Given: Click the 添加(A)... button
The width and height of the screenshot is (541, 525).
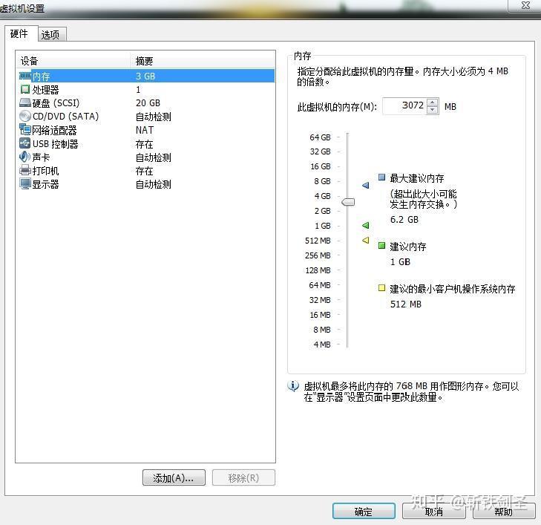Looking at the screenshot, I should (174, 477).
